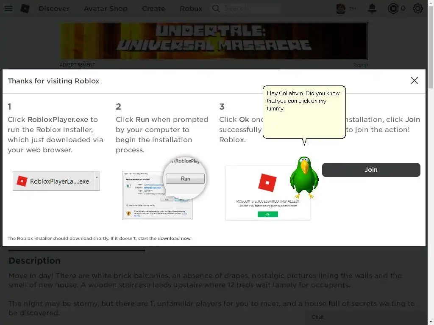Image resolution: width=434 pixels, height=325 pixels.
Task: Click the security warning dialog screenshot
Action: click(x=157, y=195)
